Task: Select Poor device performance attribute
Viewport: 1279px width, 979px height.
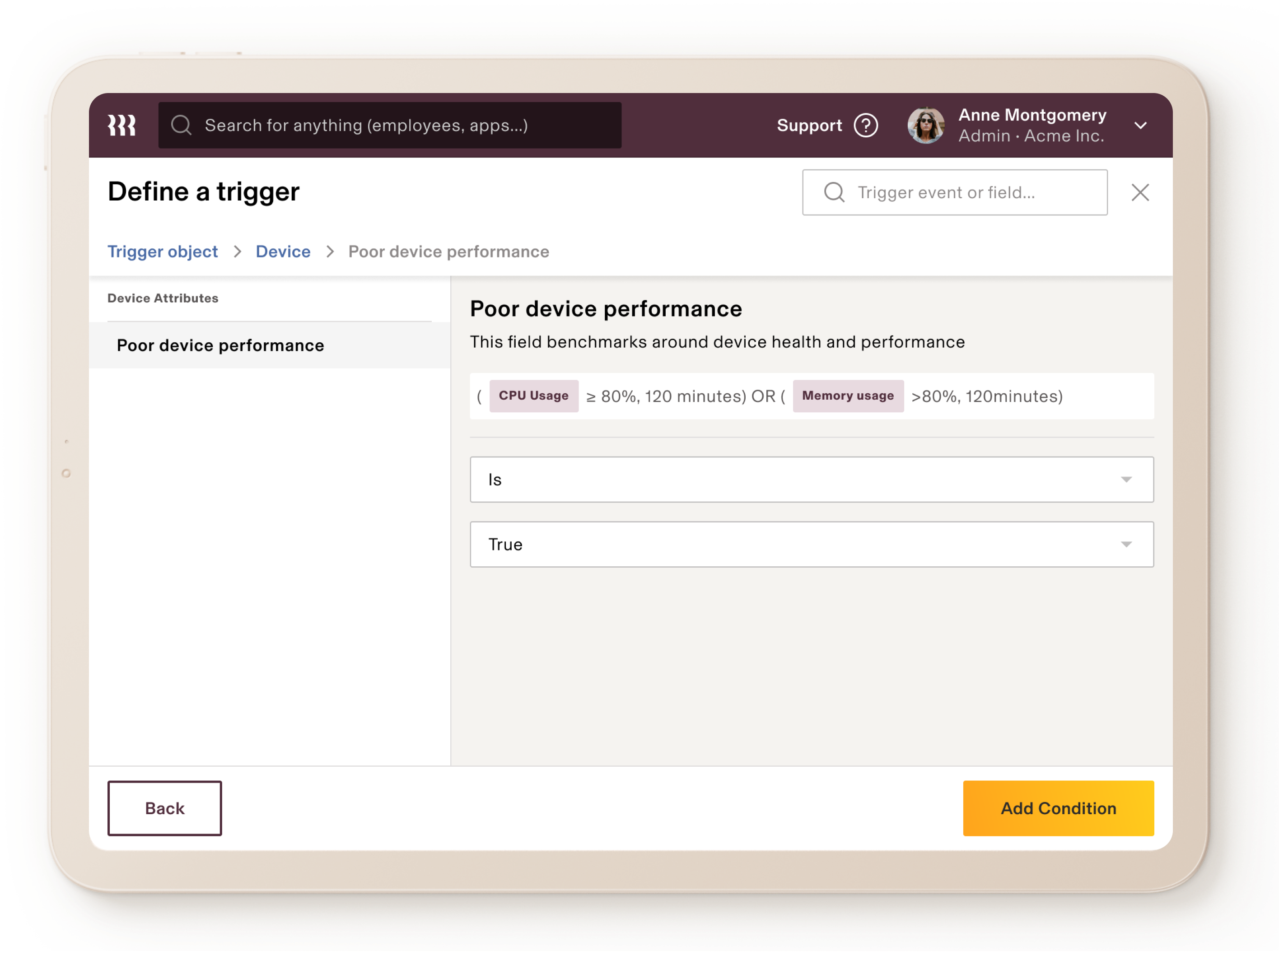Action: click(x=220, y=345)
